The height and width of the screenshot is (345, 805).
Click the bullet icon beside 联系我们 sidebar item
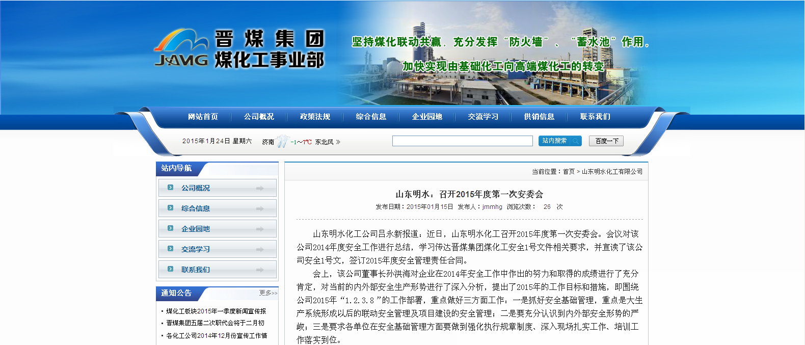[171, 269]
